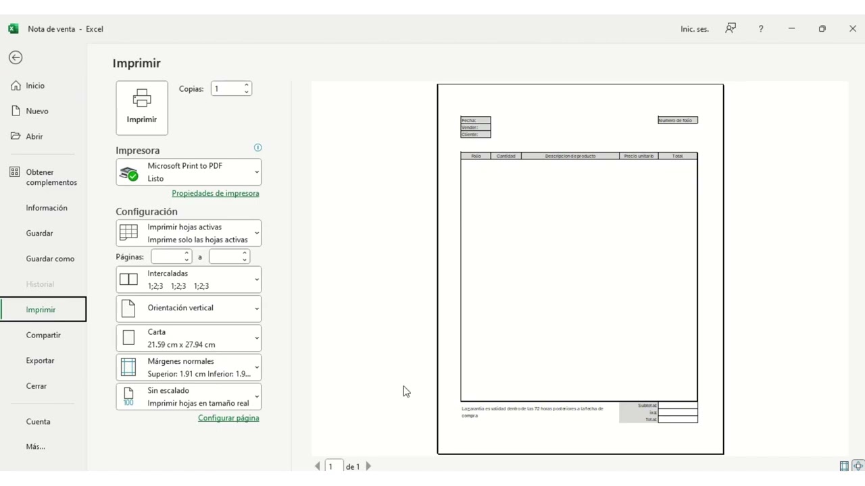Select Nuevo in the sidebar
865x486 pixels.
tap(43, 111)
